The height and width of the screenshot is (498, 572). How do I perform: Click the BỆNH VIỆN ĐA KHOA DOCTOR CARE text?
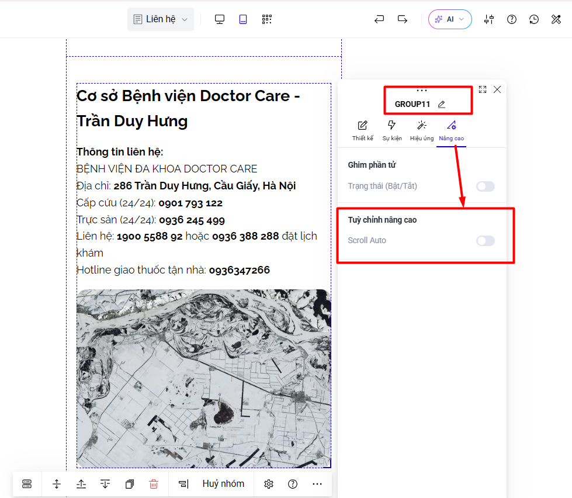coord(167,169)
